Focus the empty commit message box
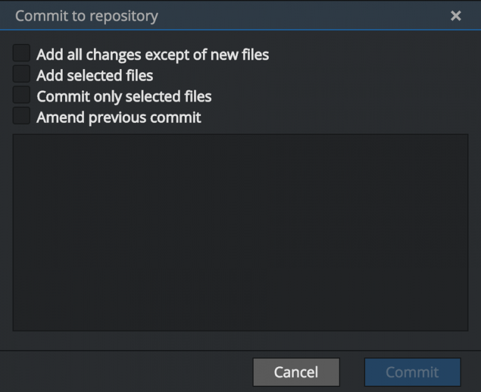This screenshot has height=392, width=481. [x=240, y=232]
